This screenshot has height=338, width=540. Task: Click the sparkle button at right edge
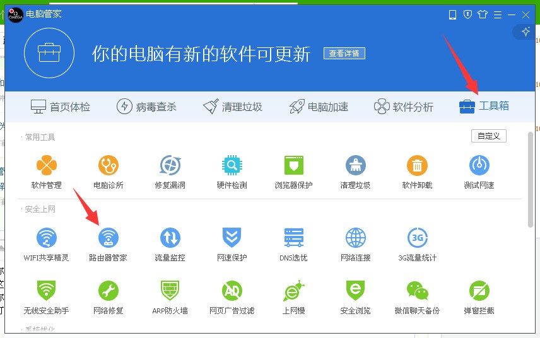[x=525, y=32]
